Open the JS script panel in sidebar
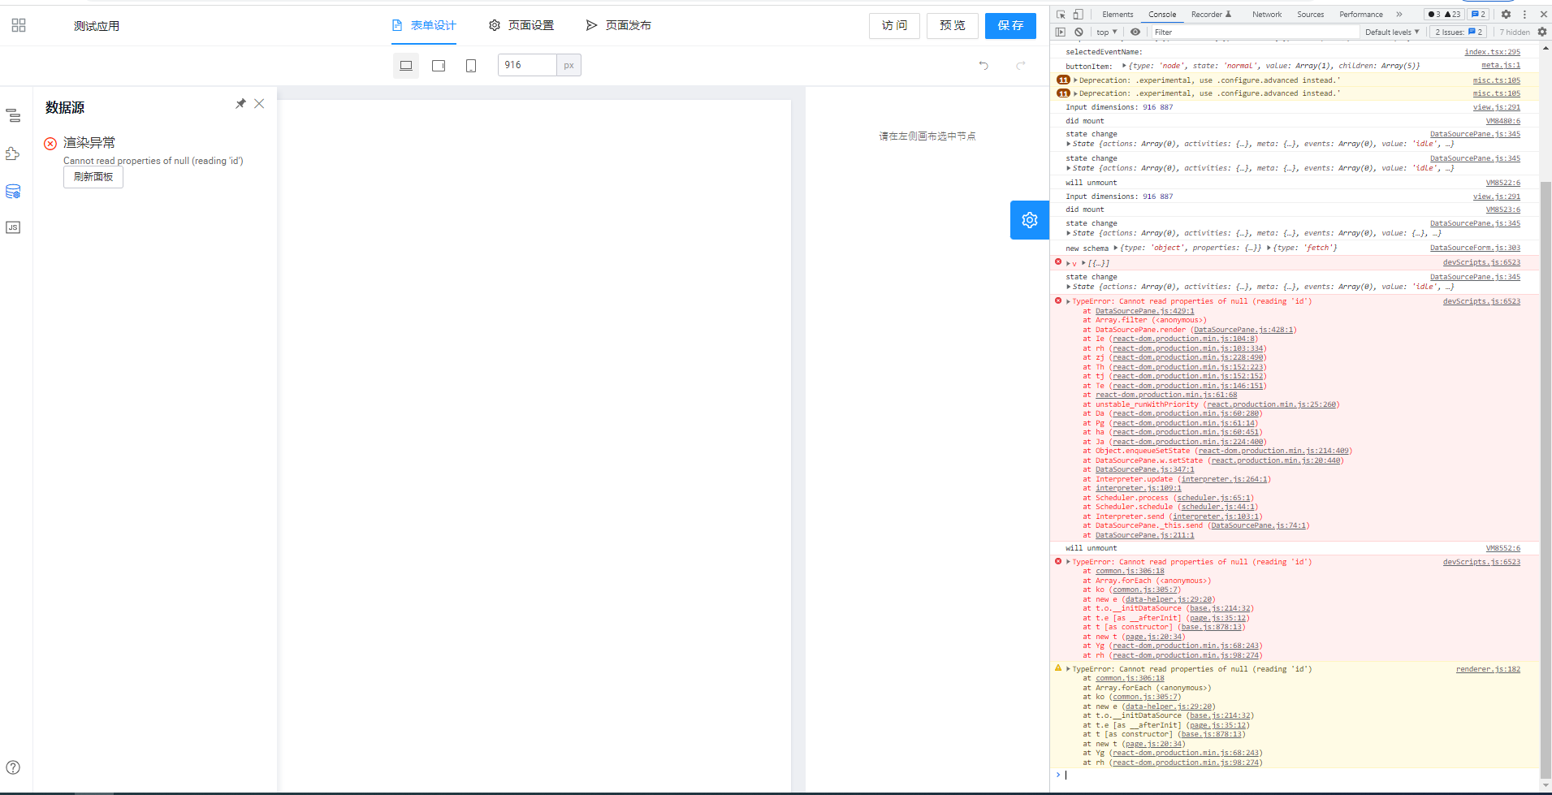The height and width of the screenshot is (795, 1552). point(13,227)
